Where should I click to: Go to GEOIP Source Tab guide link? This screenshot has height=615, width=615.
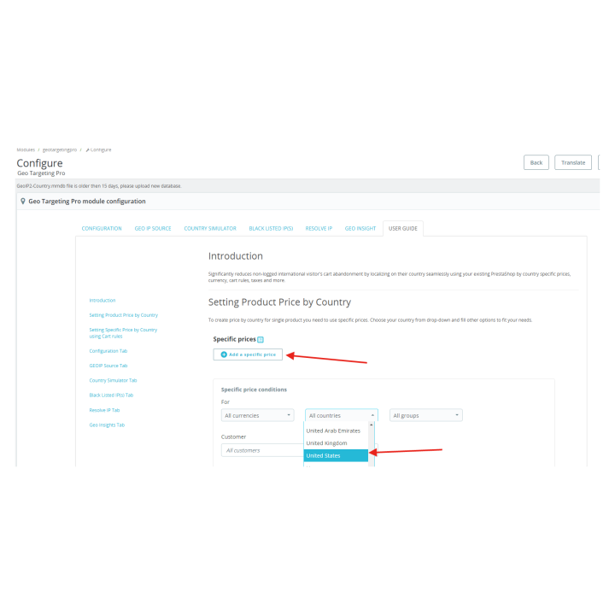coord(108,366)
